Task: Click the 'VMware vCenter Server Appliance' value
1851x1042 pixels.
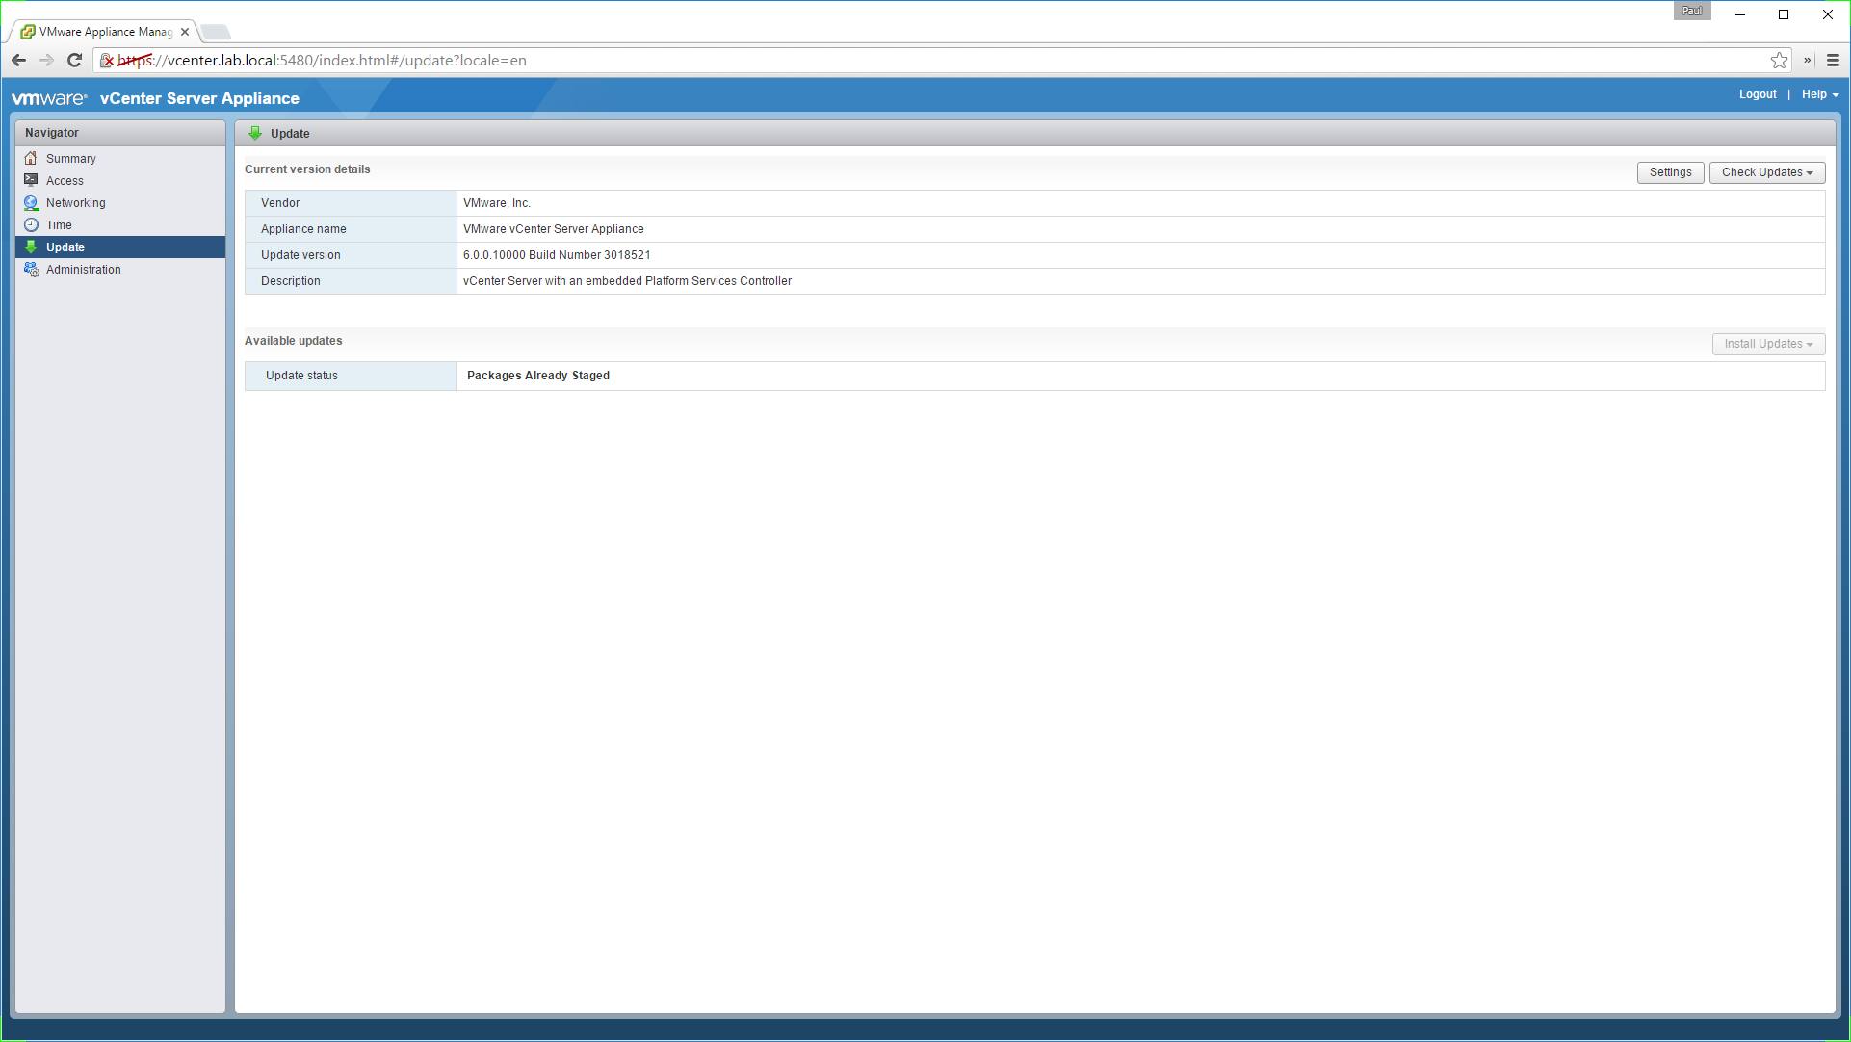Action: click(x=554, y=229)
